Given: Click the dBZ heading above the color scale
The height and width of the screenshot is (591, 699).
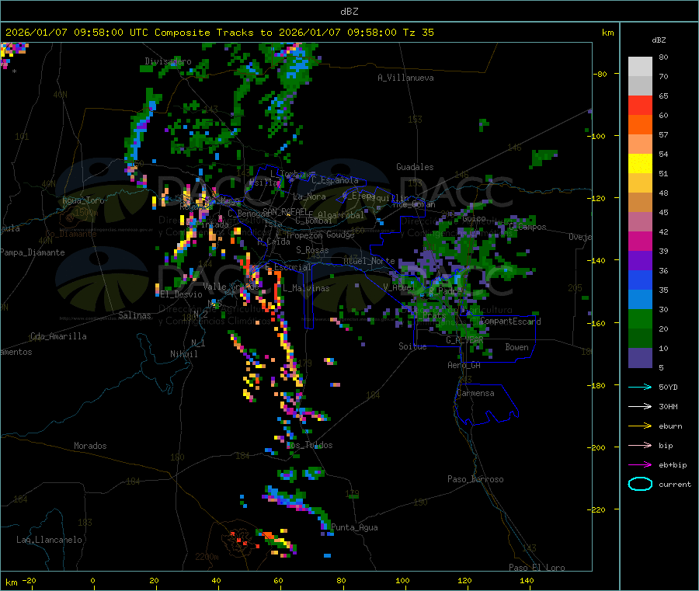Looking at the screenshot, I should (659, 40).
